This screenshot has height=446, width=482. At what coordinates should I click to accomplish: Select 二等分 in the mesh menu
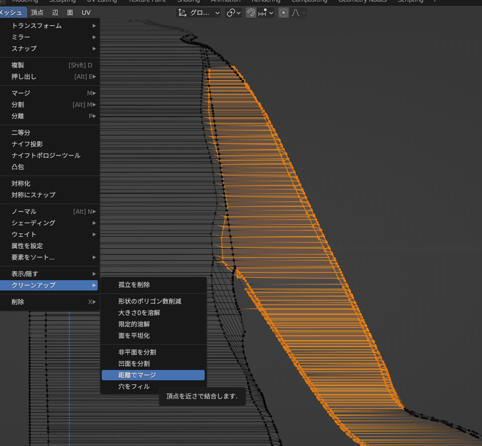49,133
